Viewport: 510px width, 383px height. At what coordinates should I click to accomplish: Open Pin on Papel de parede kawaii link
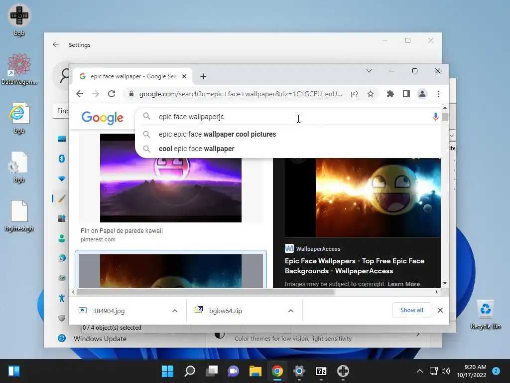(x=122, y=231)
